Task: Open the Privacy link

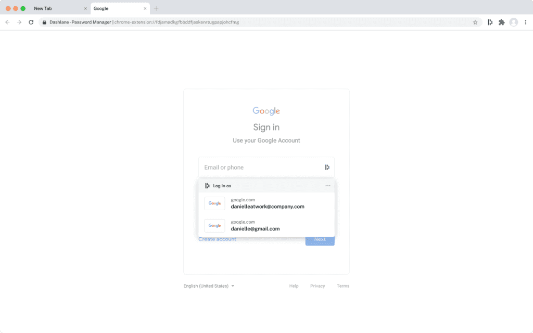Action: pos(318,286)
